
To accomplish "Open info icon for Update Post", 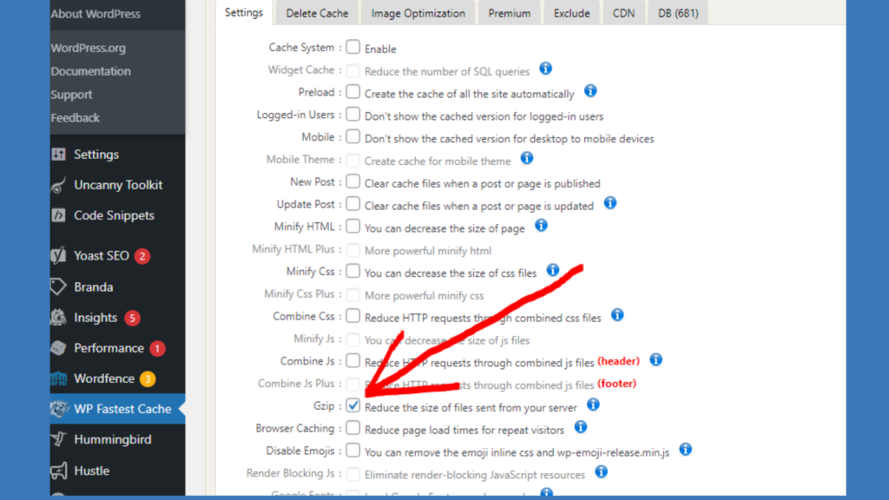I will coord(610,203).
